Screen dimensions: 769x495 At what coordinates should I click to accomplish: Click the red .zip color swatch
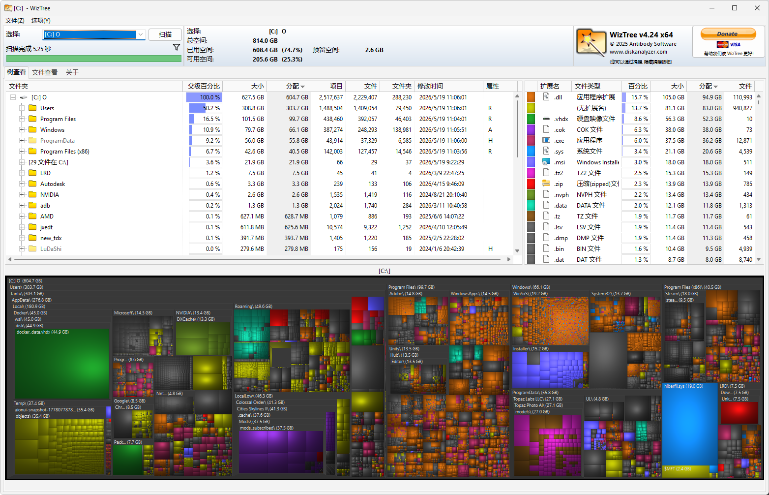pyautogui.click(x=531, y=184)
